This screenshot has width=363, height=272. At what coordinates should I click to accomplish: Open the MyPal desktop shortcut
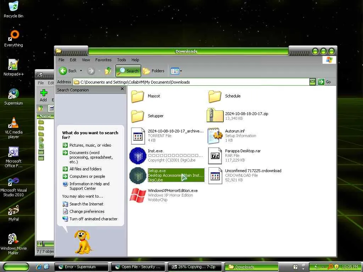[x=13, y=213]
